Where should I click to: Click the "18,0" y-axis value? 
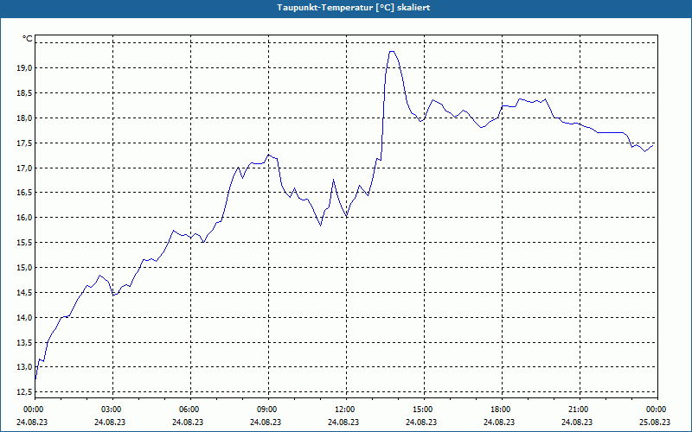tap(25, 118)
